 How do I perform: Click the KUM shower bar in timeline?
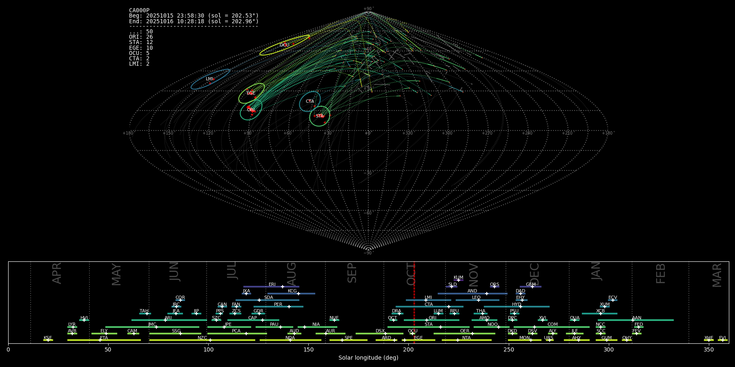coord(459,280)
